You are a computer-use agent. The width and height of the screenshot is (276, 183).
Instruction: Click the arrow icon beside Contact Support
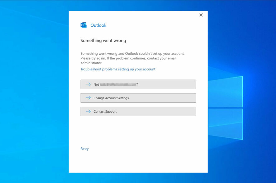click(88, 111)
